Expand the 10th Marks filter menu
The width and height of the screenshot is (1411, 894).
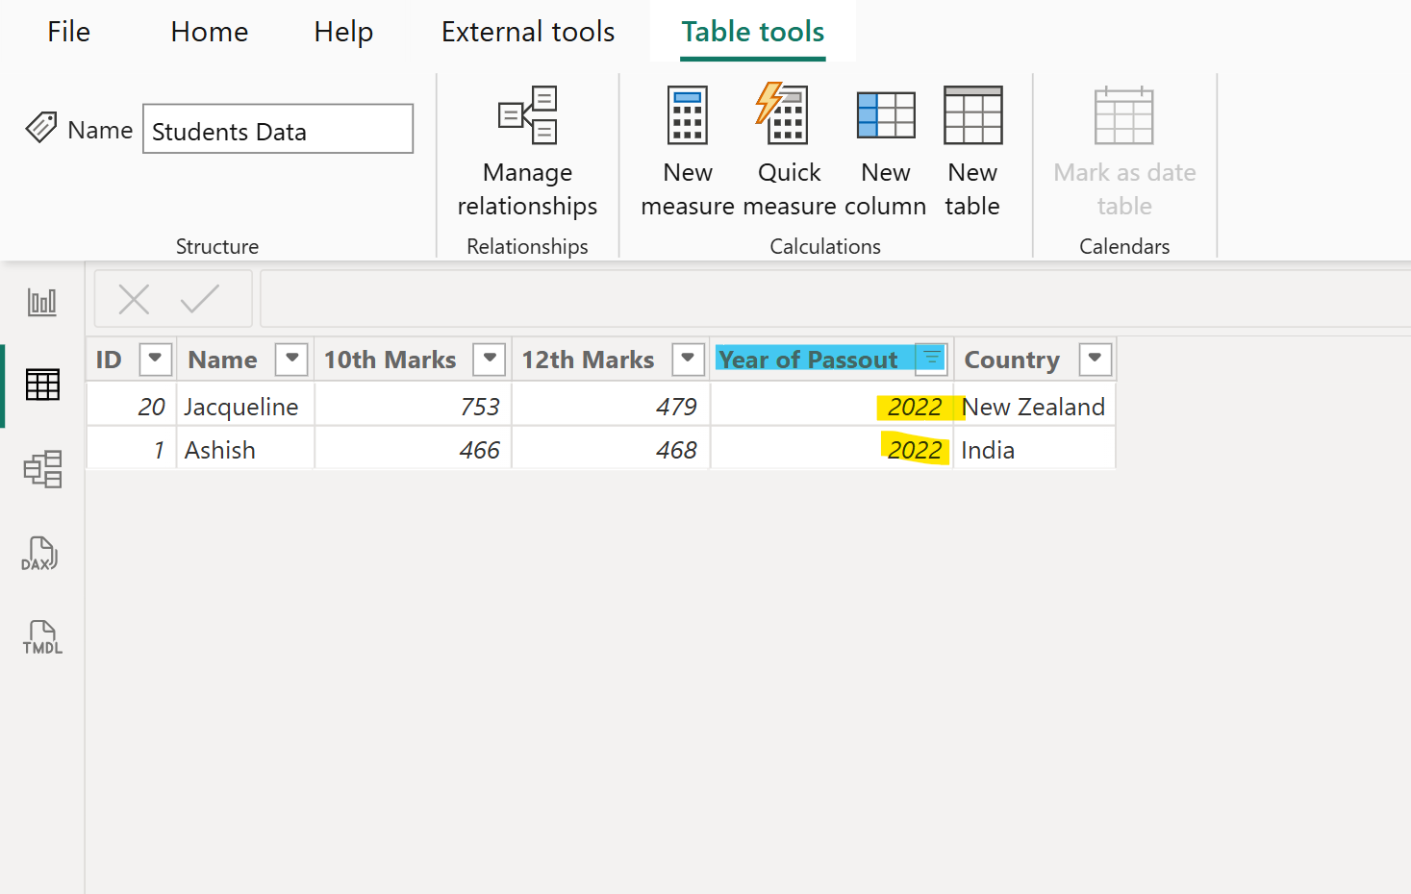(490, 359)
